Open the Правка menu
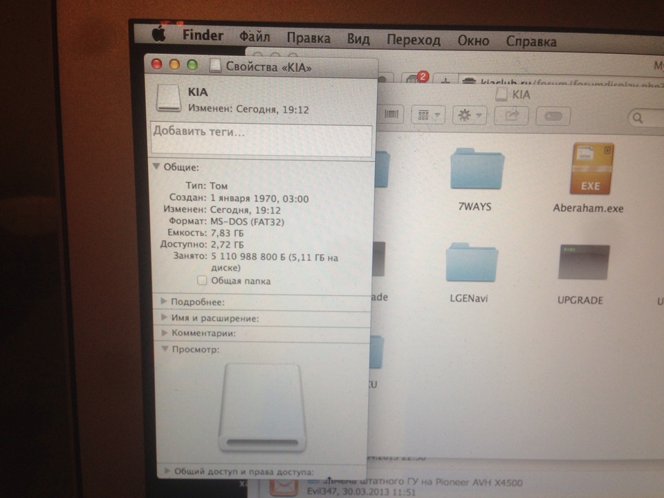 click(308, 38)
